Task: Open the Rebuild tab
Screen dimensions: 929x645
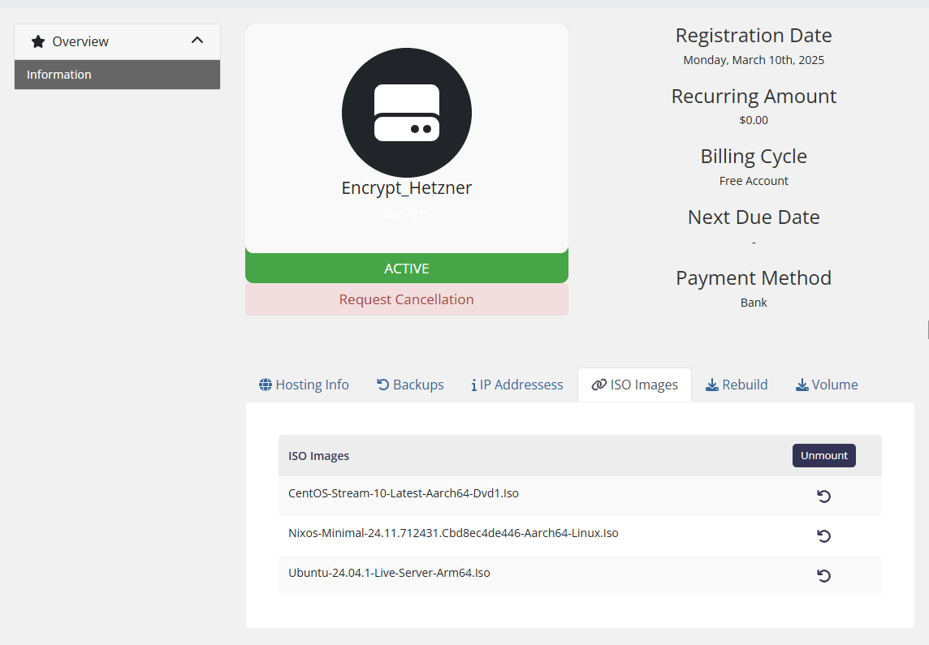Action: 737,385
